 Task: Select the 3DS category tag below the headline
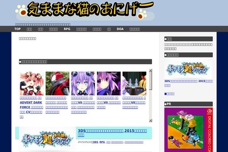[95, 142]
